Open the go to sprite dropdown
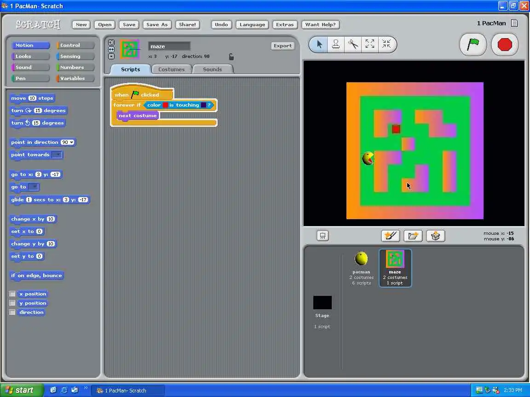 (x=33, y=187)
